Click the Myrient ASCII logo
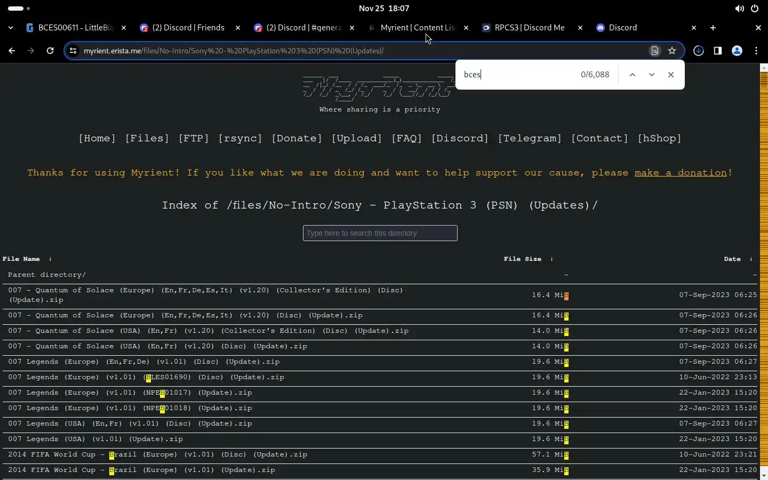 380,89
